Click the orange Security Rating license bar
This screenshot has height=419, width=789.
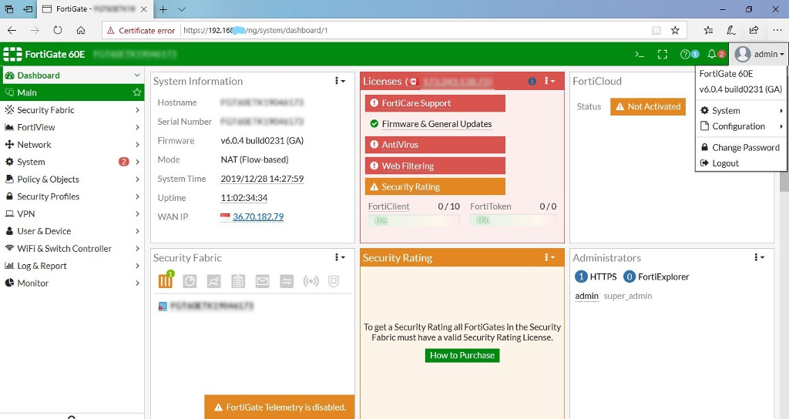tap(435, 187)
